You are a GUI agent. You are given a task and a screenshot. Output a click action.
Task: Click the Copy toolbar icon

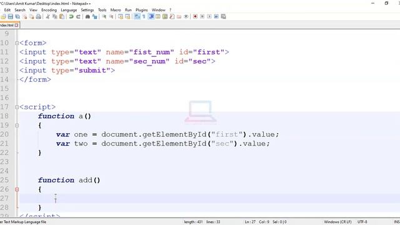point(54,17)
